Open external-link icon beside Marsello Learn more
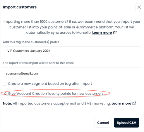The width and height of the screenshot is (144, 132). click(115, 33)
